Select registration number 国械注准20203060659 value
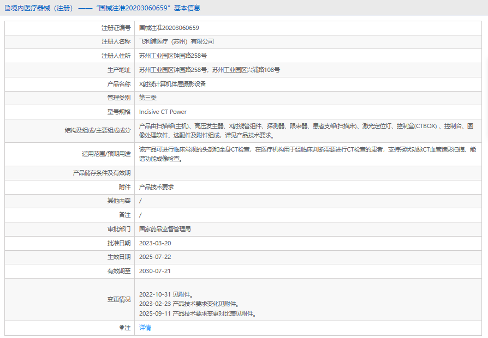 pos(169,27)
